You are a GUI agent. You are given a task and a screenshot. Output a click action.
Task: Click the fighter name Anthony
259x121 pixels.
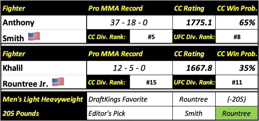18,23
